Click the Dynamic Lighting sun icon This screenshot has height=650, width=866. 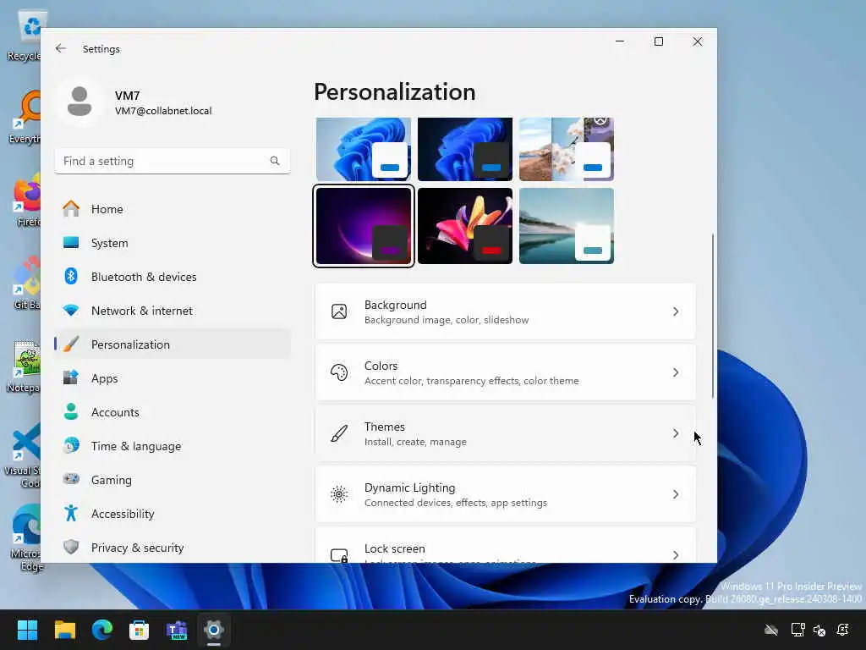(x=339, y=494)
